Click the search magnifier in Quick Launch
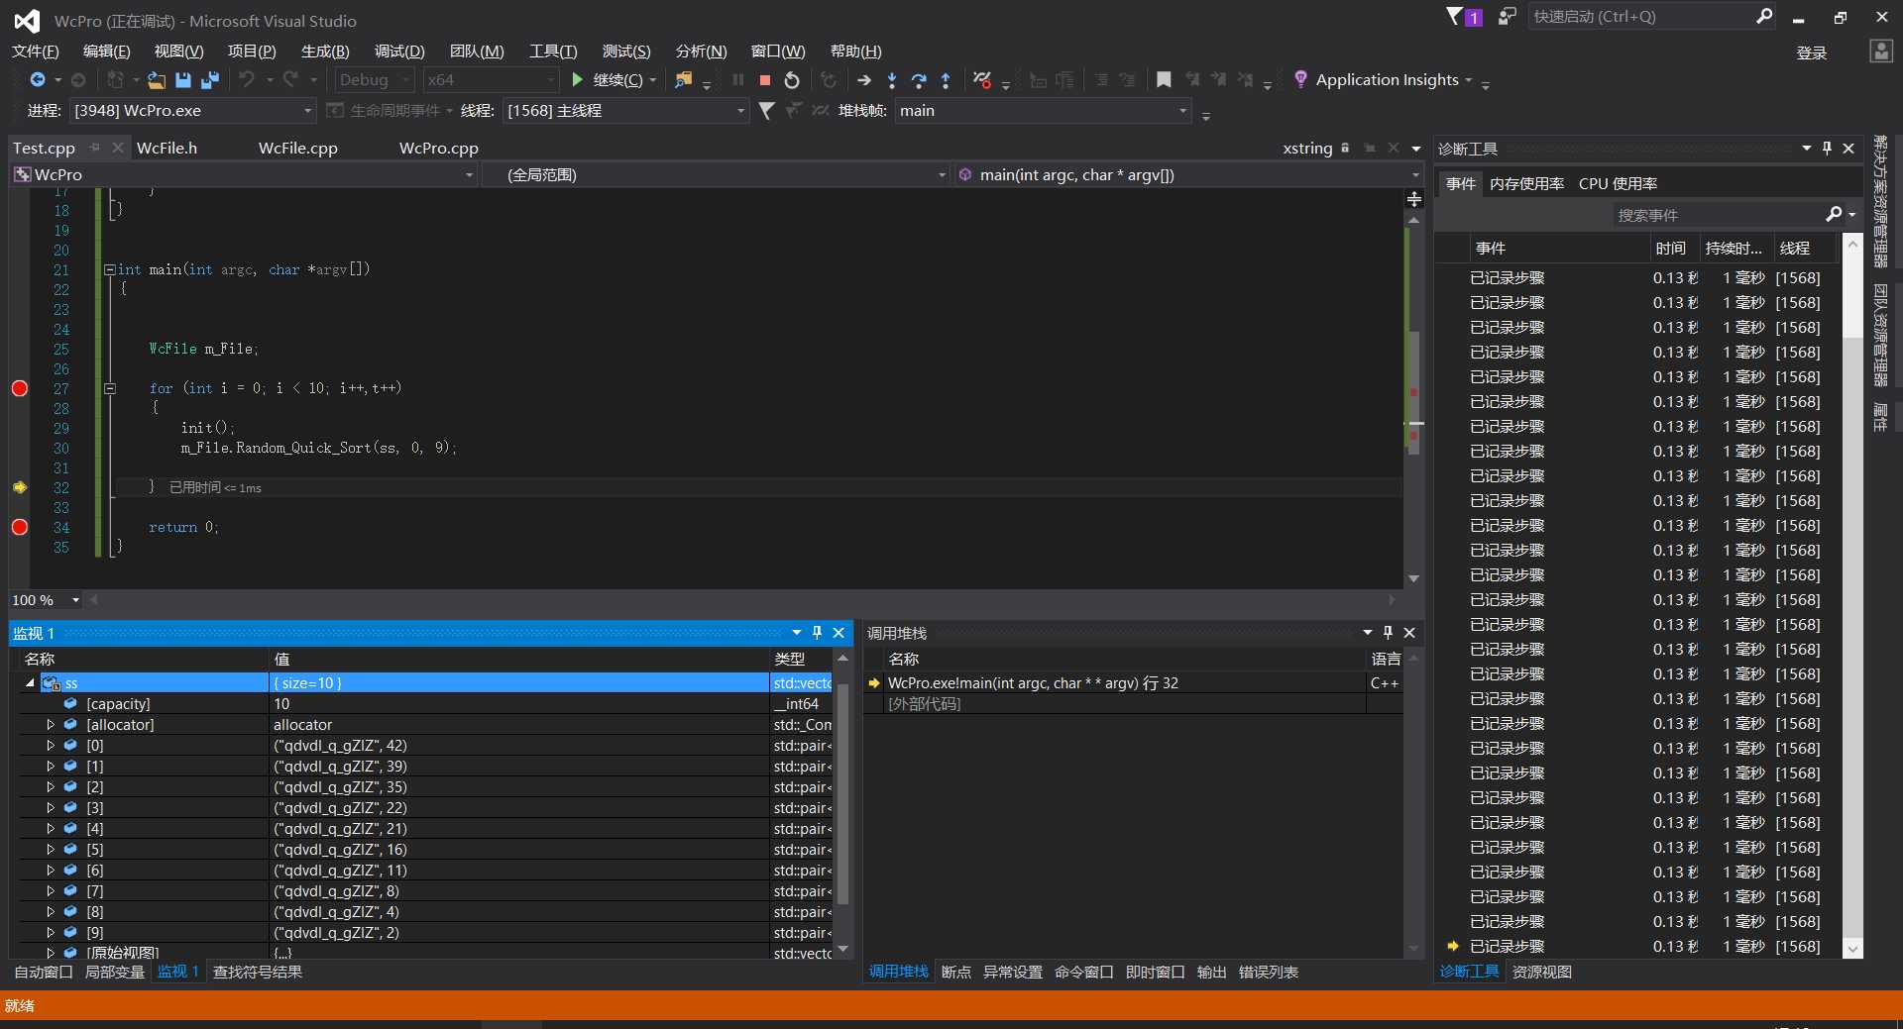1903x1029 pixels. pyautogui.click(x=1764, y=17)
